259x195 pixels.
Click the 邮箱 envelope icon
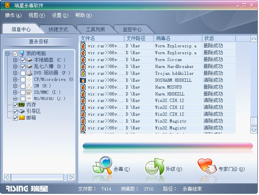pyautogui.click(x=22, y=118)
